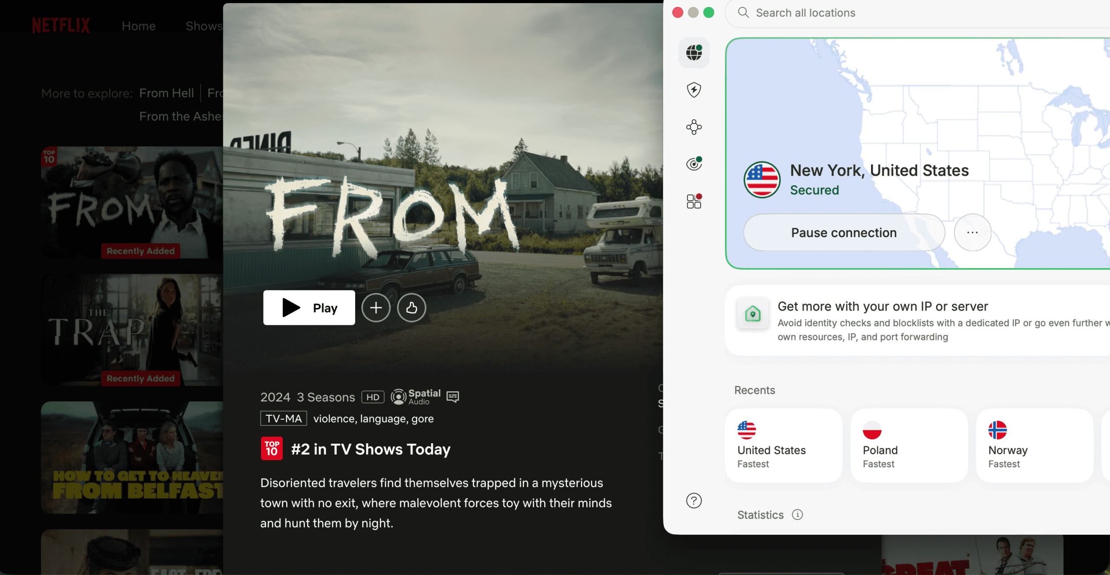Screen dimensions: 1110x575
Task: Click the Spatial Audio badge icon
Action: [416, 397]
